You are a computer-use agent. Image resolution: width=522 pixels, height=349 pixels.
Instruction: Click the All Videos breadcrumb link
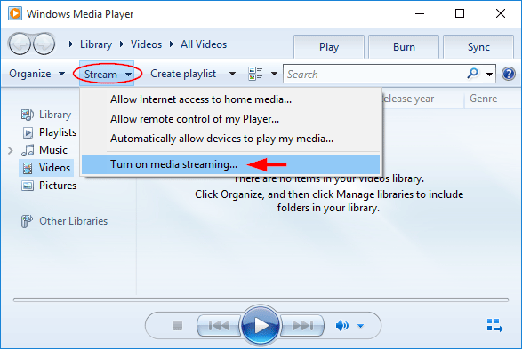[x=204, y=44]
